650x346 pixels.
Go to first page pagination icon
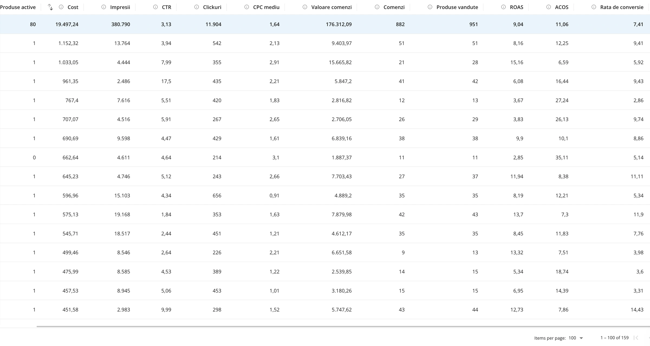point(636,338)
